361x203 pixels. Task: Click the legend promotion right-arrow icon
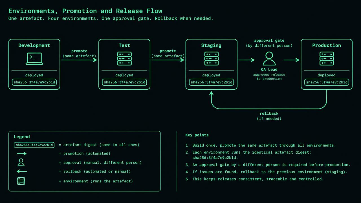[21, 154]
